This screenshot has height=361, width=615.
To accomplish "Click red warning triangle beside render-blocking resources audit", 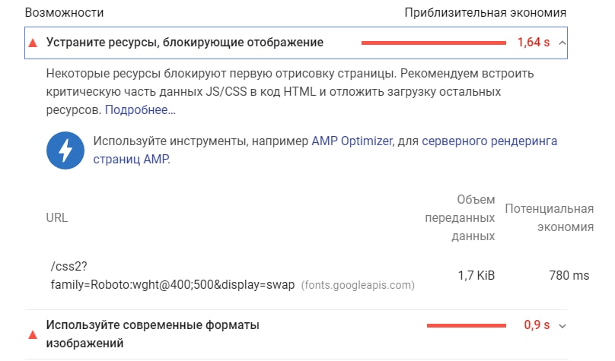I will point(32,43).
